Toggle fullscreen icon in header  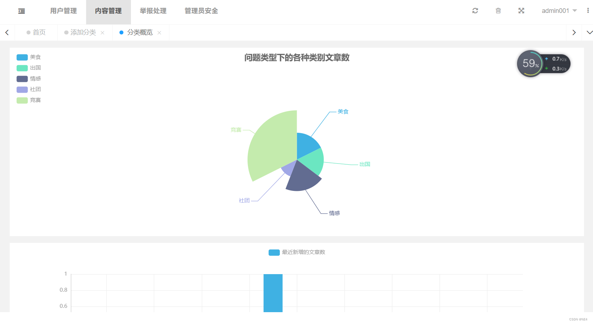(521, 11)
